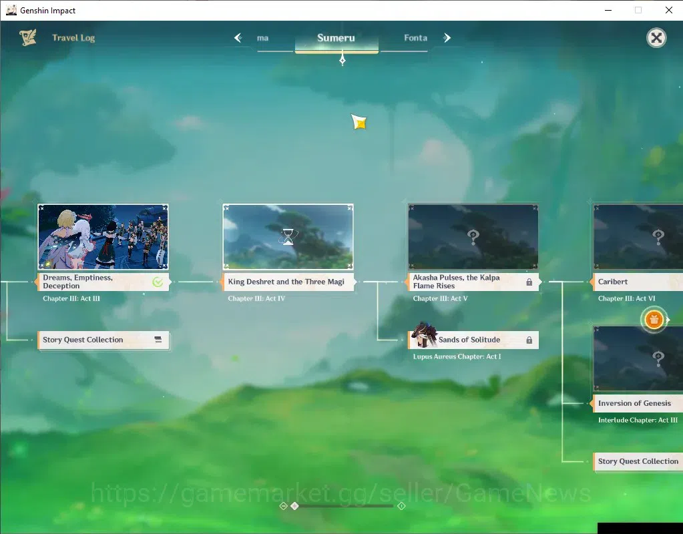Click the yellow star marker in the sky

359,122
